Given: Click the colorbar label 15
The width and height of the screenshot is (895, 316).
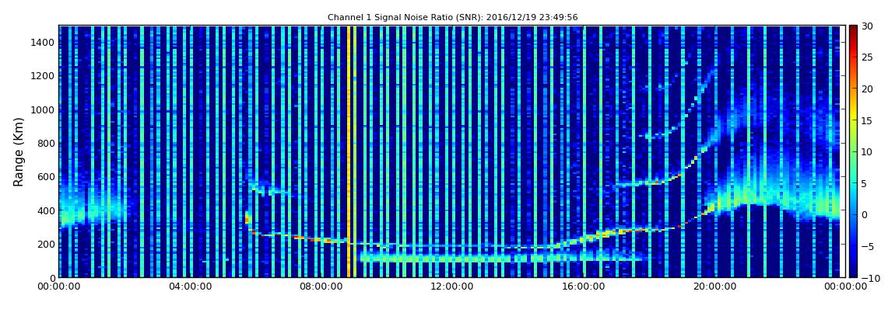Looking at the screenshot, I should click(868, 120).
